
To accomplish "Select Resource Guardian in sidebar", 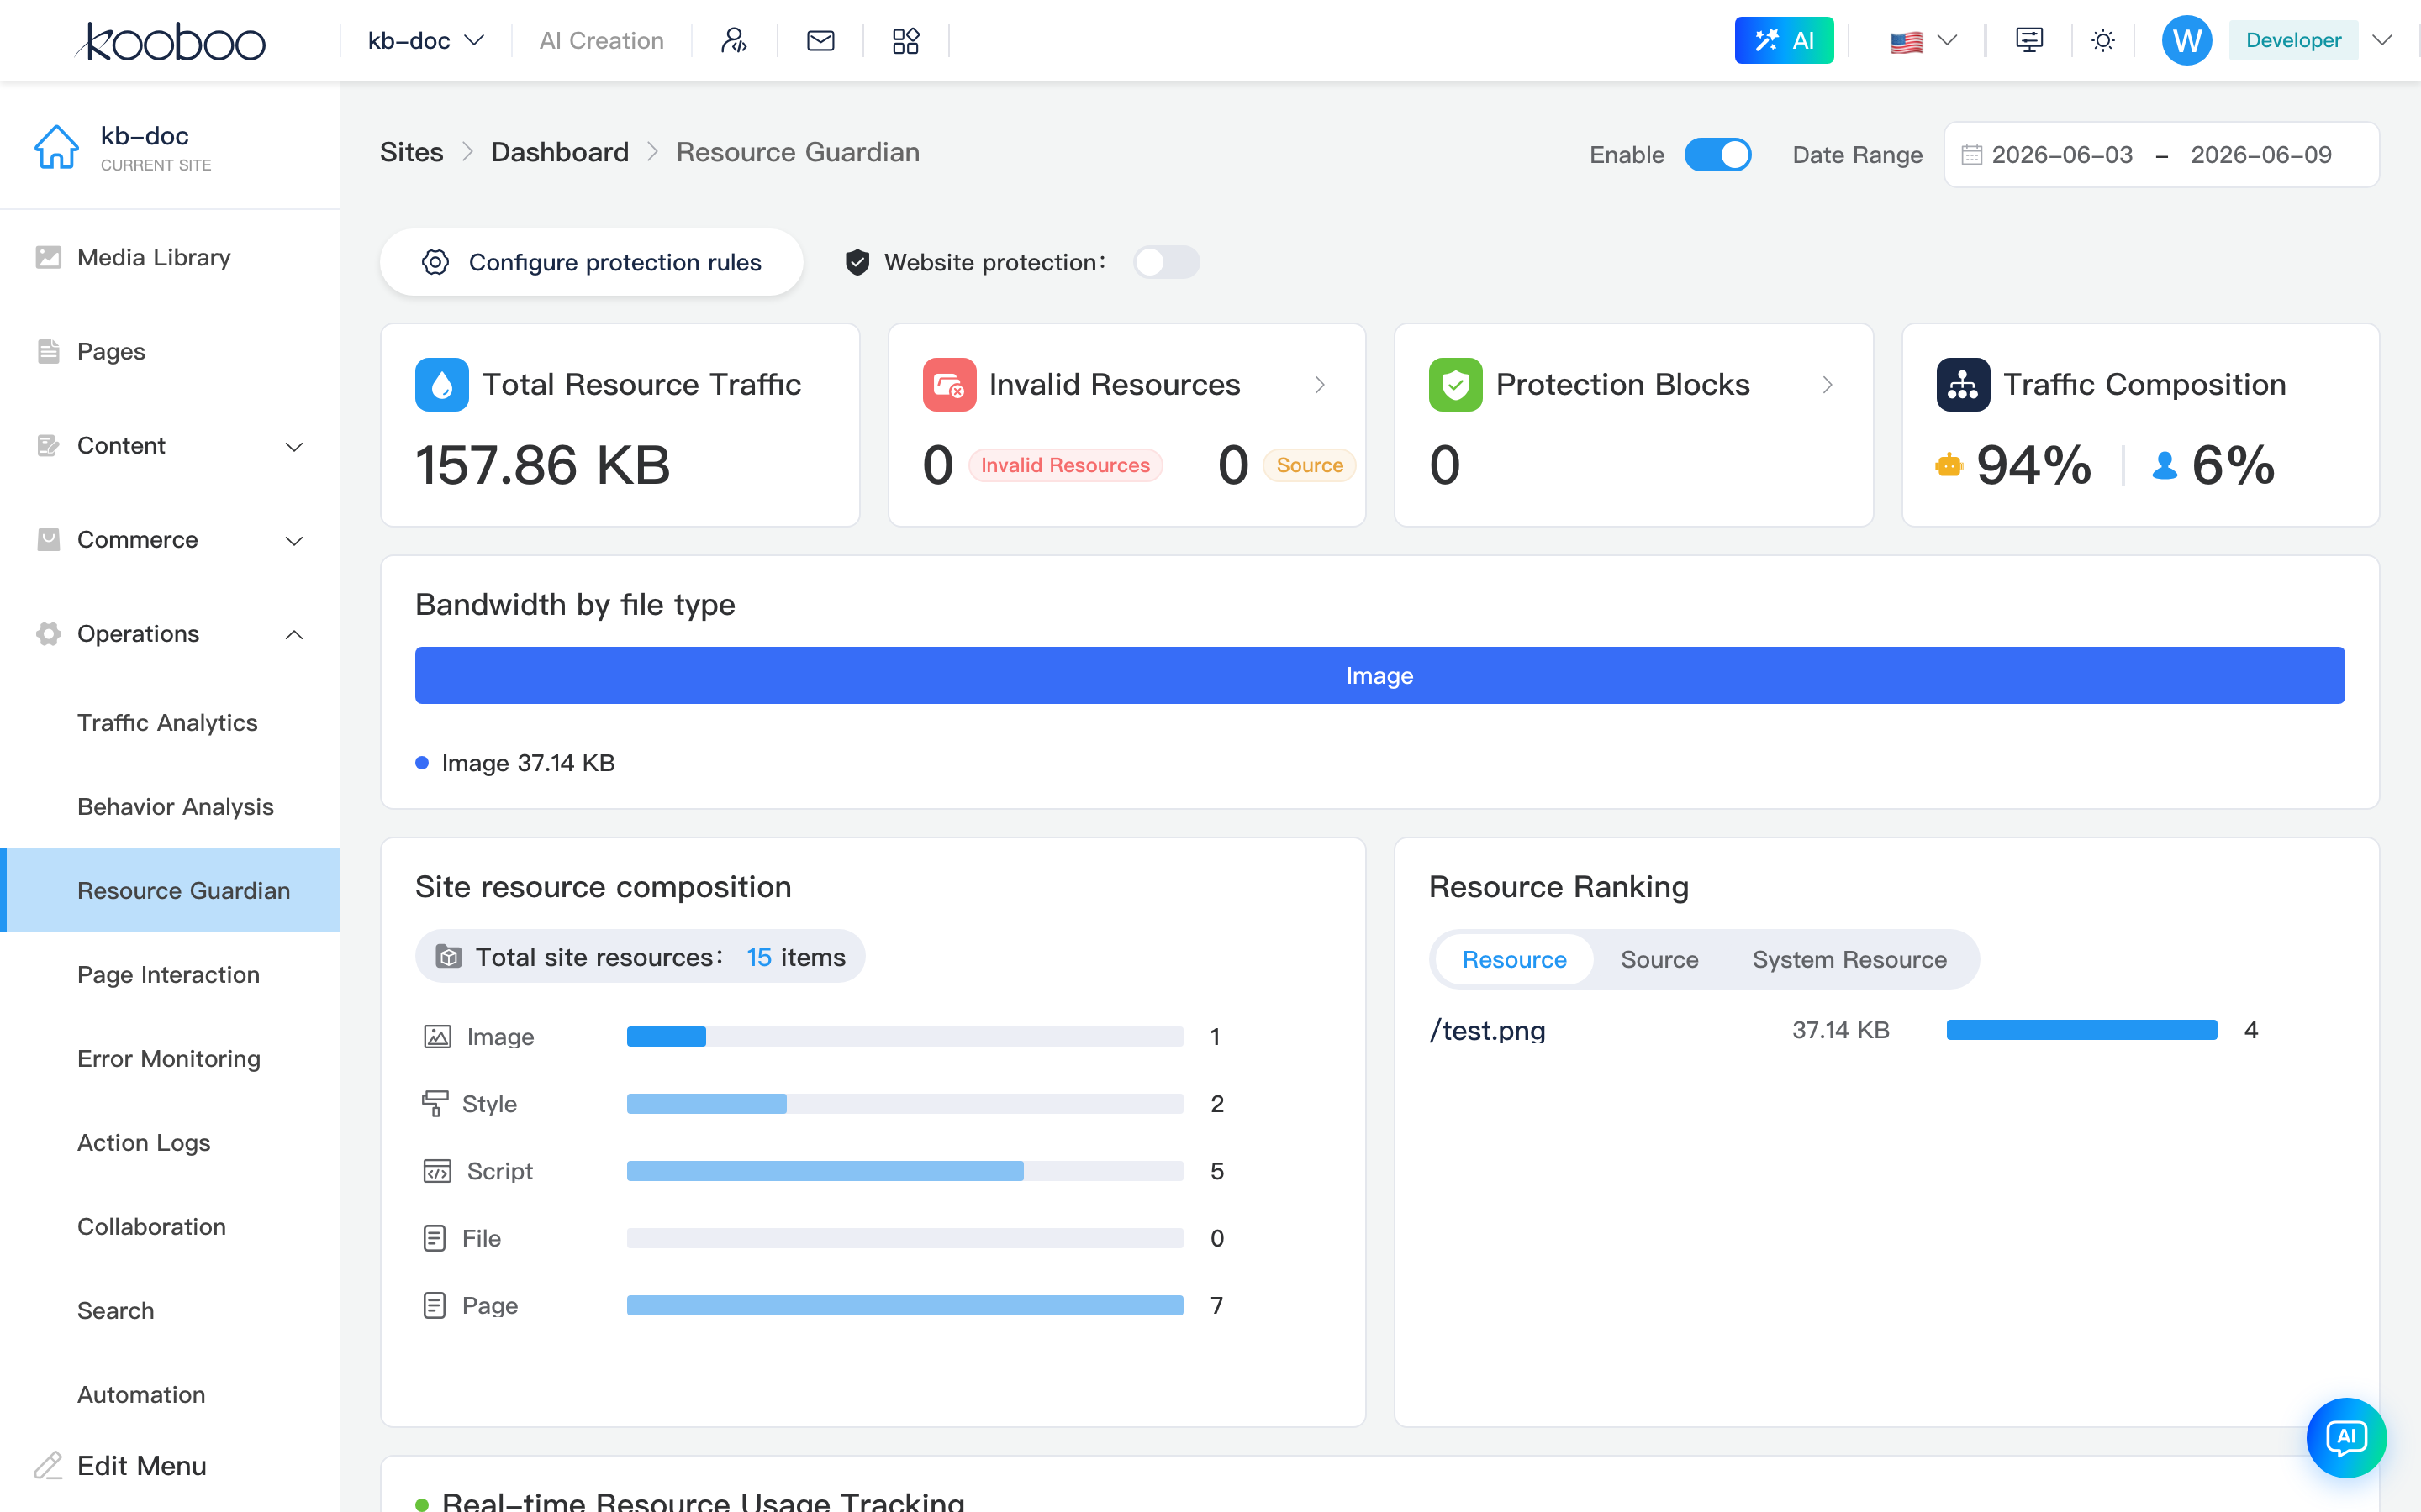I will 170,891.
